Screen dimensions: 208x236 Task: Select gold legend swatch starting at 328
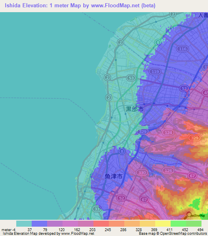click(x=147, y=223)
